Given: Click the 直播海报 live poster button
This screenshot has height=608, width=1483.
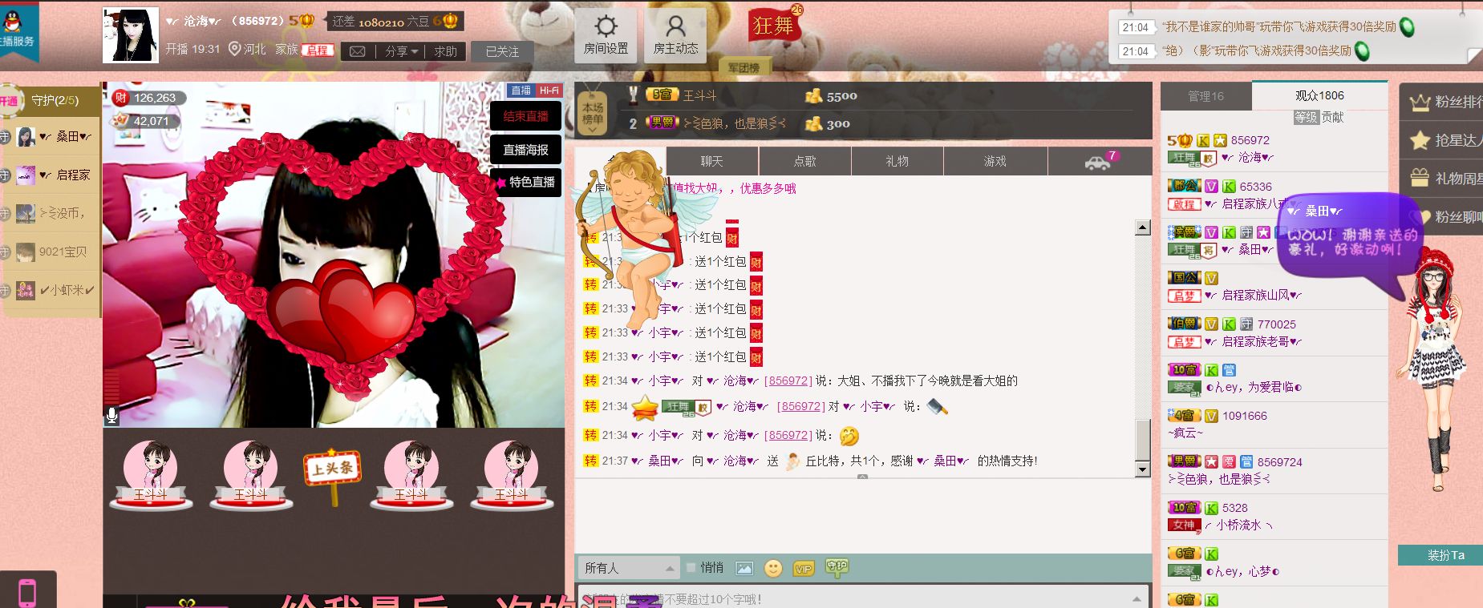Looking at the screenshot, I should coord(525,150).
